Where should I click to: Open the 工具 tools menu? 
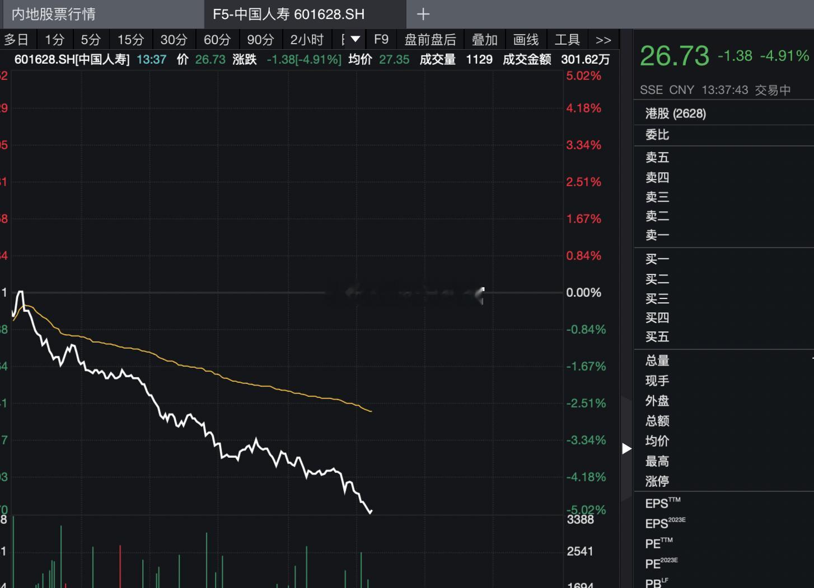567,40
